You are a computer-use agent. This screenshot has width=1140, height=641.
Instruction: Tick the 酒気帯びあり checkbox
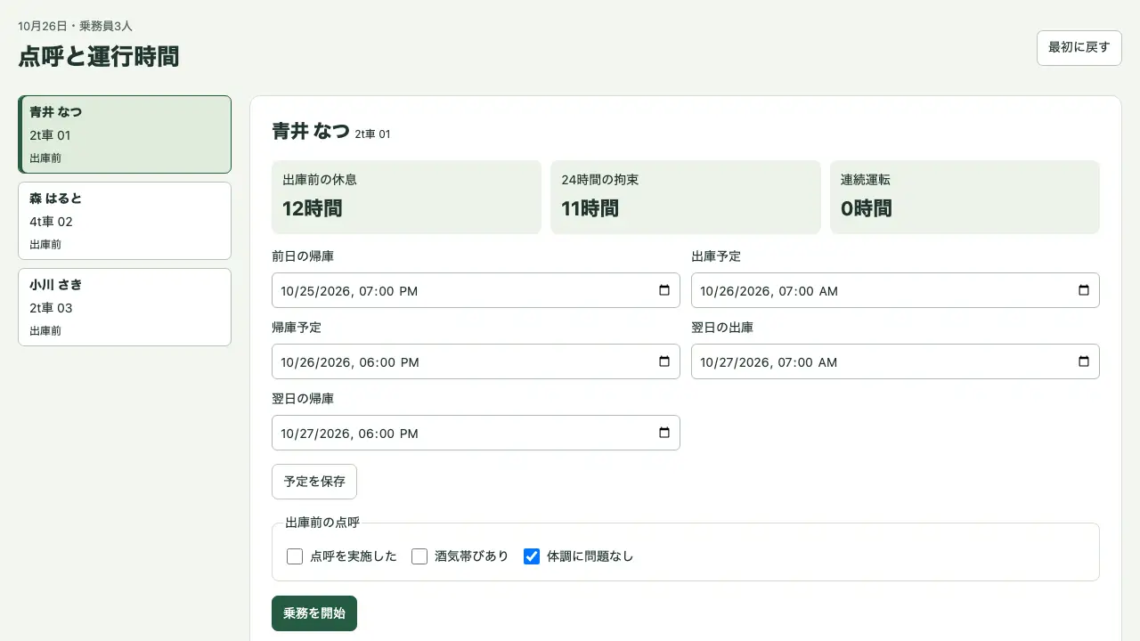coord(419,556)
